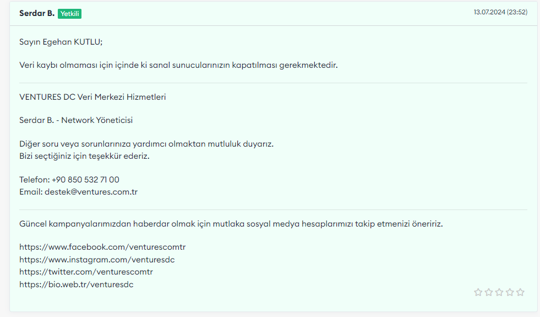Click the greeting line Sayın Egehan KUTLU
540x317 pixels.
click(x=61, y=42)
